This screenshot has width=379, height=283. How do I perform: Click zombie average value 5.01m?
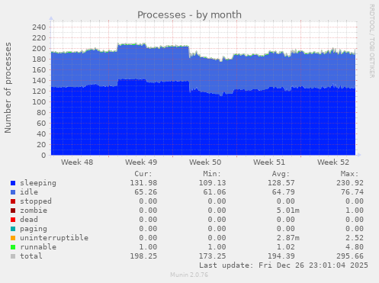[x=288, y=211]
